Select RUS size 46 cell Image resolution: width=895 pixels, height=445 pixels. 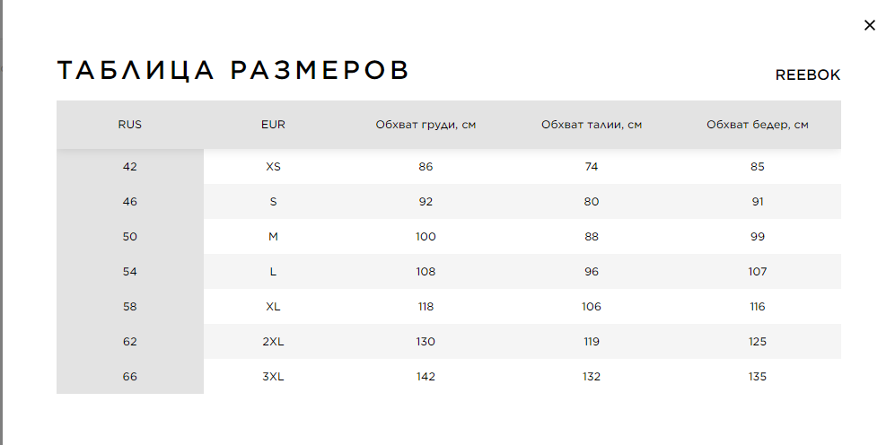(x=130, y=201)
